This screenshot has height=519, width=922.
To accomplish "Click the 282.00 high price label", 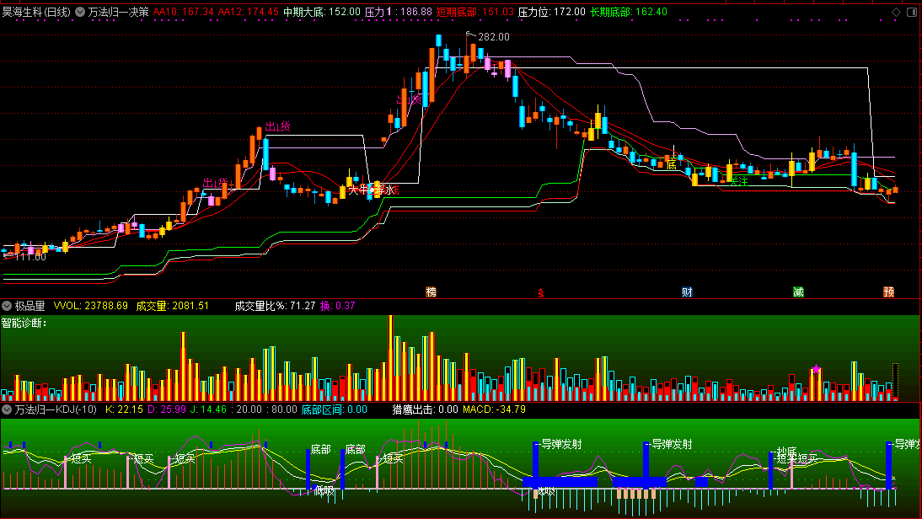I will click(x=494, y=37).
